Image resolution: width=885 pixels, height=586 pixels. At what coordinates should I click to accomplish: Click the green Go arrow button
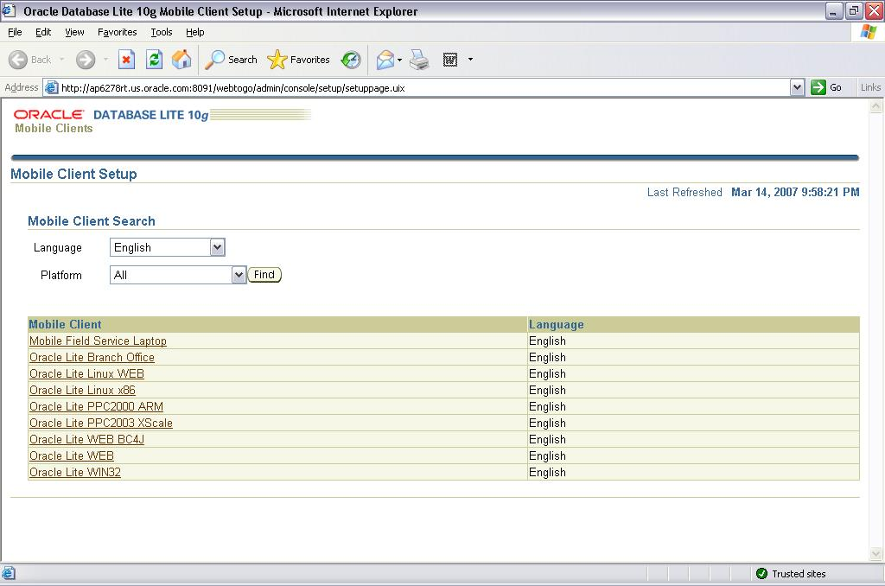(x=818, y=87)
